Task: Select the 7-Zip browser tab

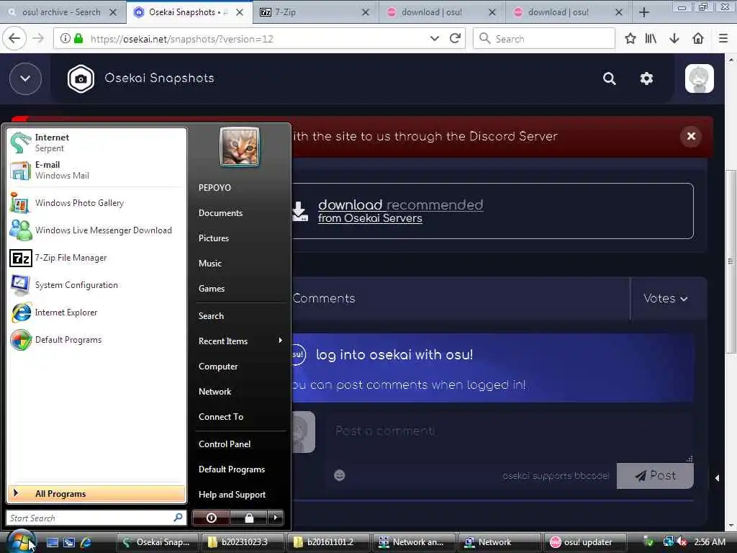Action: (x=316, y=12)
